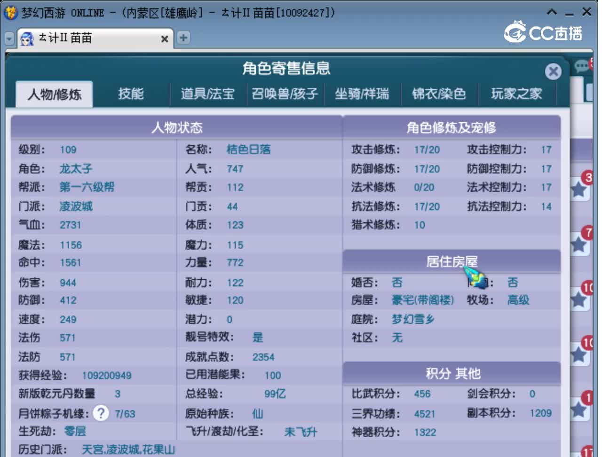Screen dimensions: 602x457
Task: Open the 道具/法宝 tab
Action: point(207,94)
